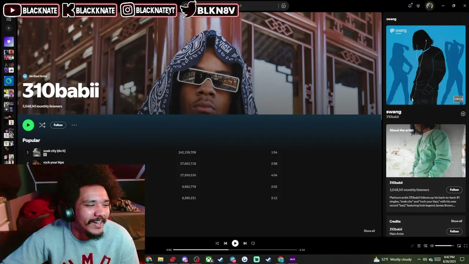Expand Your Library from the sidebar icon

coord(9,19)
